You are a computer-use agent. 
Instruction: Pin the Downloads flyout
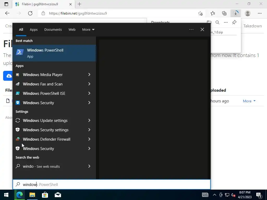(234, 22)
